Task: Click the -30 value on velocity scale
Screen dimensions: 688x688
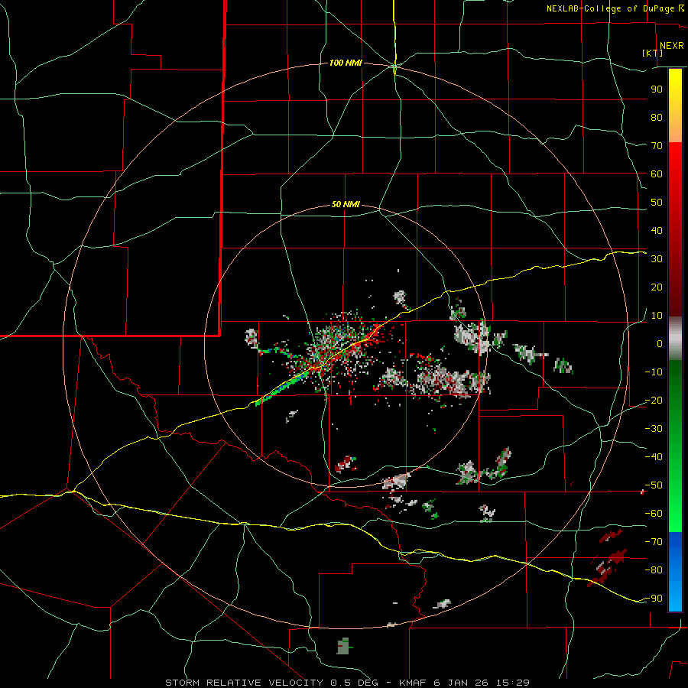Action: pos(654,429)
